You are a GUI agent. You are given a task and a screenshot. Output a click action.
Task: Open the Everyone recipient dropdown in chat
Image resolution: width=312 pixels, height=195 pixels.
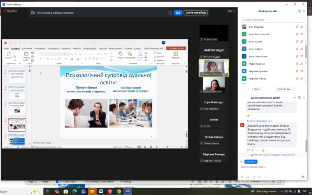point(251,162)
